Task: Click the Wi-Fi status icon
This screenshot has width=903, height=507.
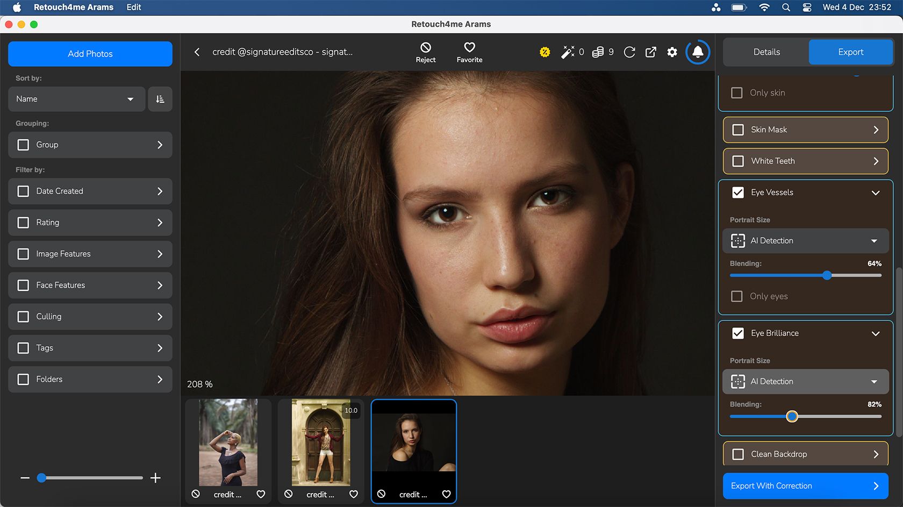Action: point(764,8)
